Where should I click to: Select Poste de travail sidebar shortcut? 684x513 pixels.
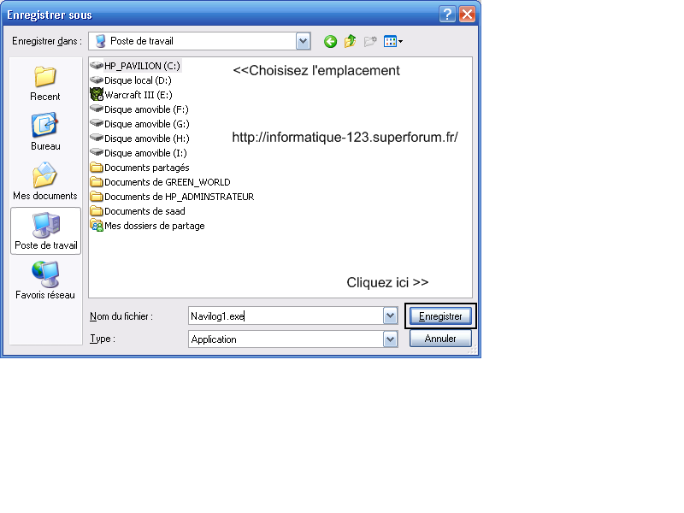point(46,231)
